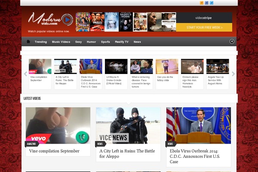Screen dimensions: 258x172
Task: Click the Latest Videos section heading
Action: (x=32, y=98)
